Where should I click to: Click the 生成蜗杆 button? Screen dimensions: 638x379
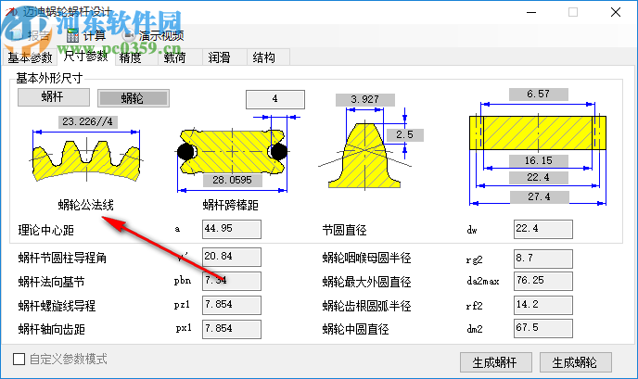click(495, 362)
